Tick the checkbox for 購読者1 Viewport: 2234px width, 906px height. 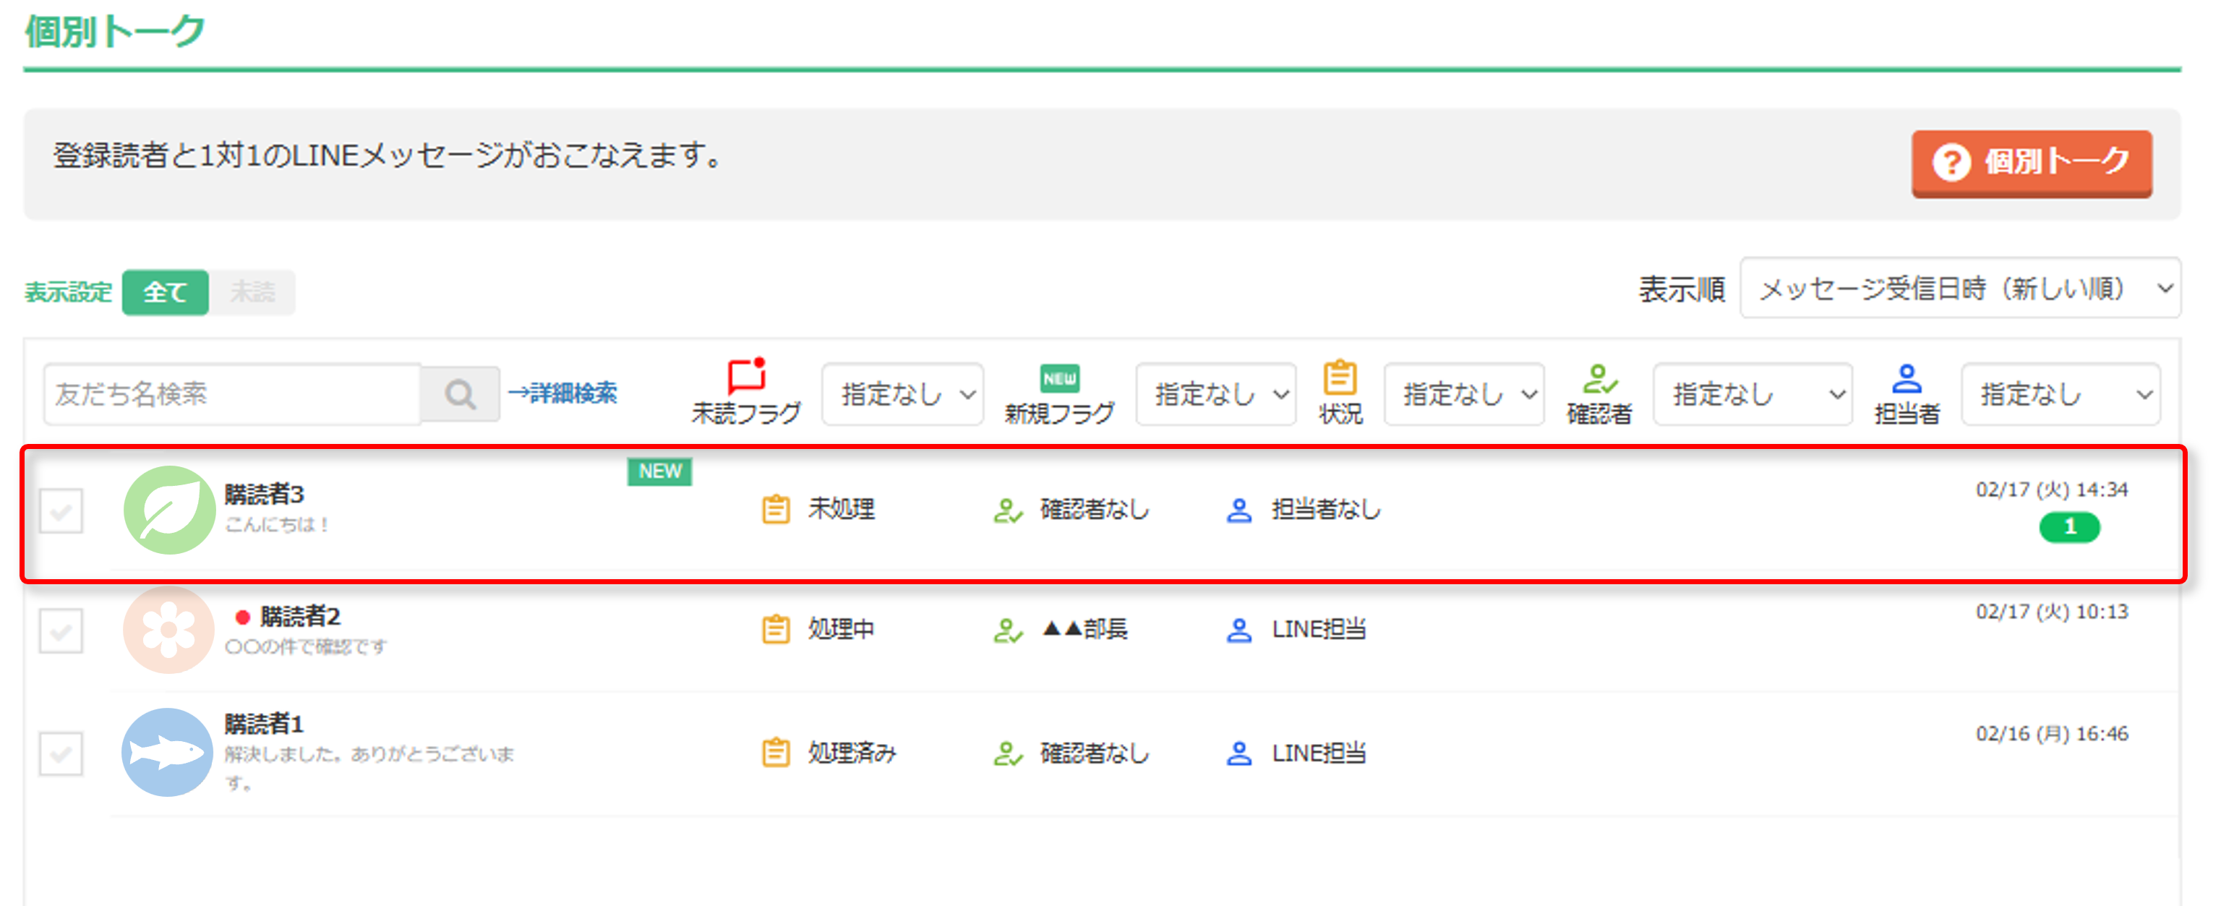click(x=61, y=753)
